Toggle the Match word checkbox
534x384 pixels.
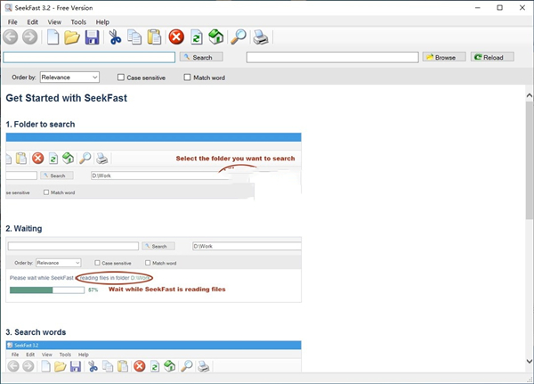(x=187, y=78)
